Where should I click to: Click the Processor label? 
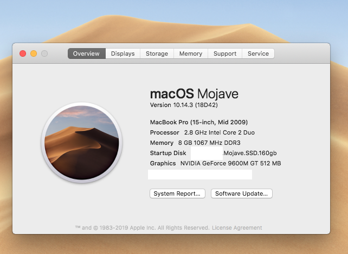coord(164,132)
